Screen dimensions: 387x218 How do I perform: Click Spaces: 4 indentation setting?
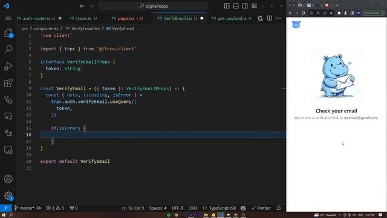click(x=157, y=208)
